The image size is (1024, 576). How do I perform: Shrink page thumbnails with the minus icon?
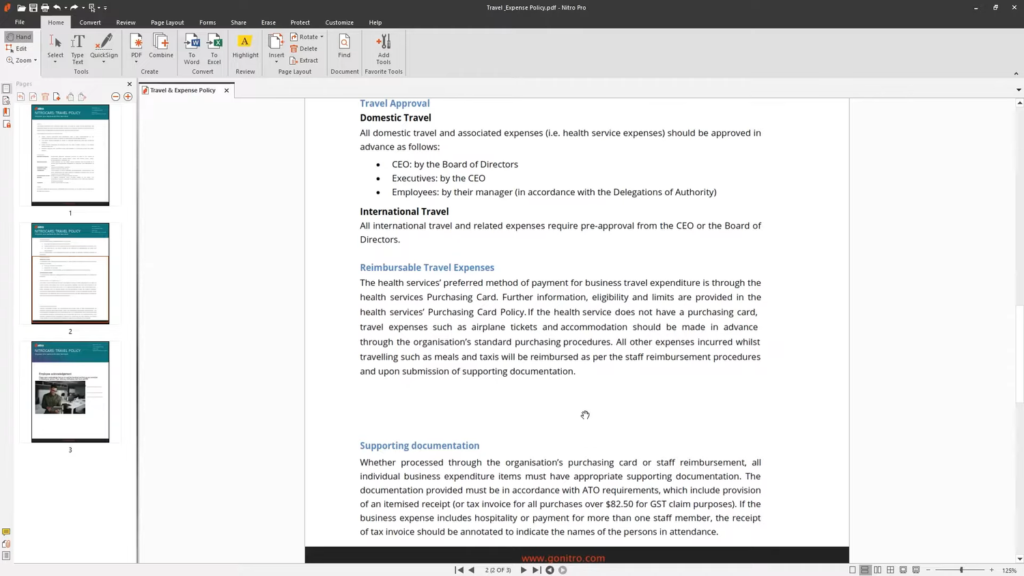(115, 97)
